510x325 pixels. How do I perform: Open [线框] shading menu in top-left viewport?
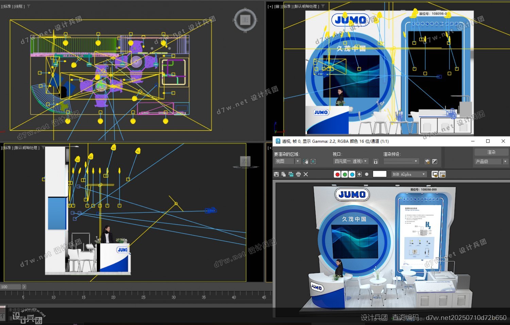point(19,6)
